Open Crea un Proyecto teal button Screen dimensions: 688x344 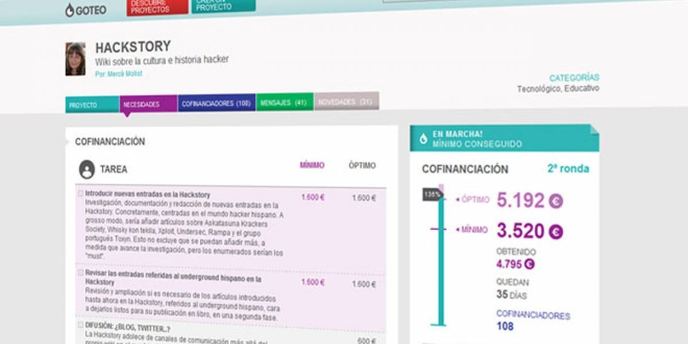[x=224, y=6]
